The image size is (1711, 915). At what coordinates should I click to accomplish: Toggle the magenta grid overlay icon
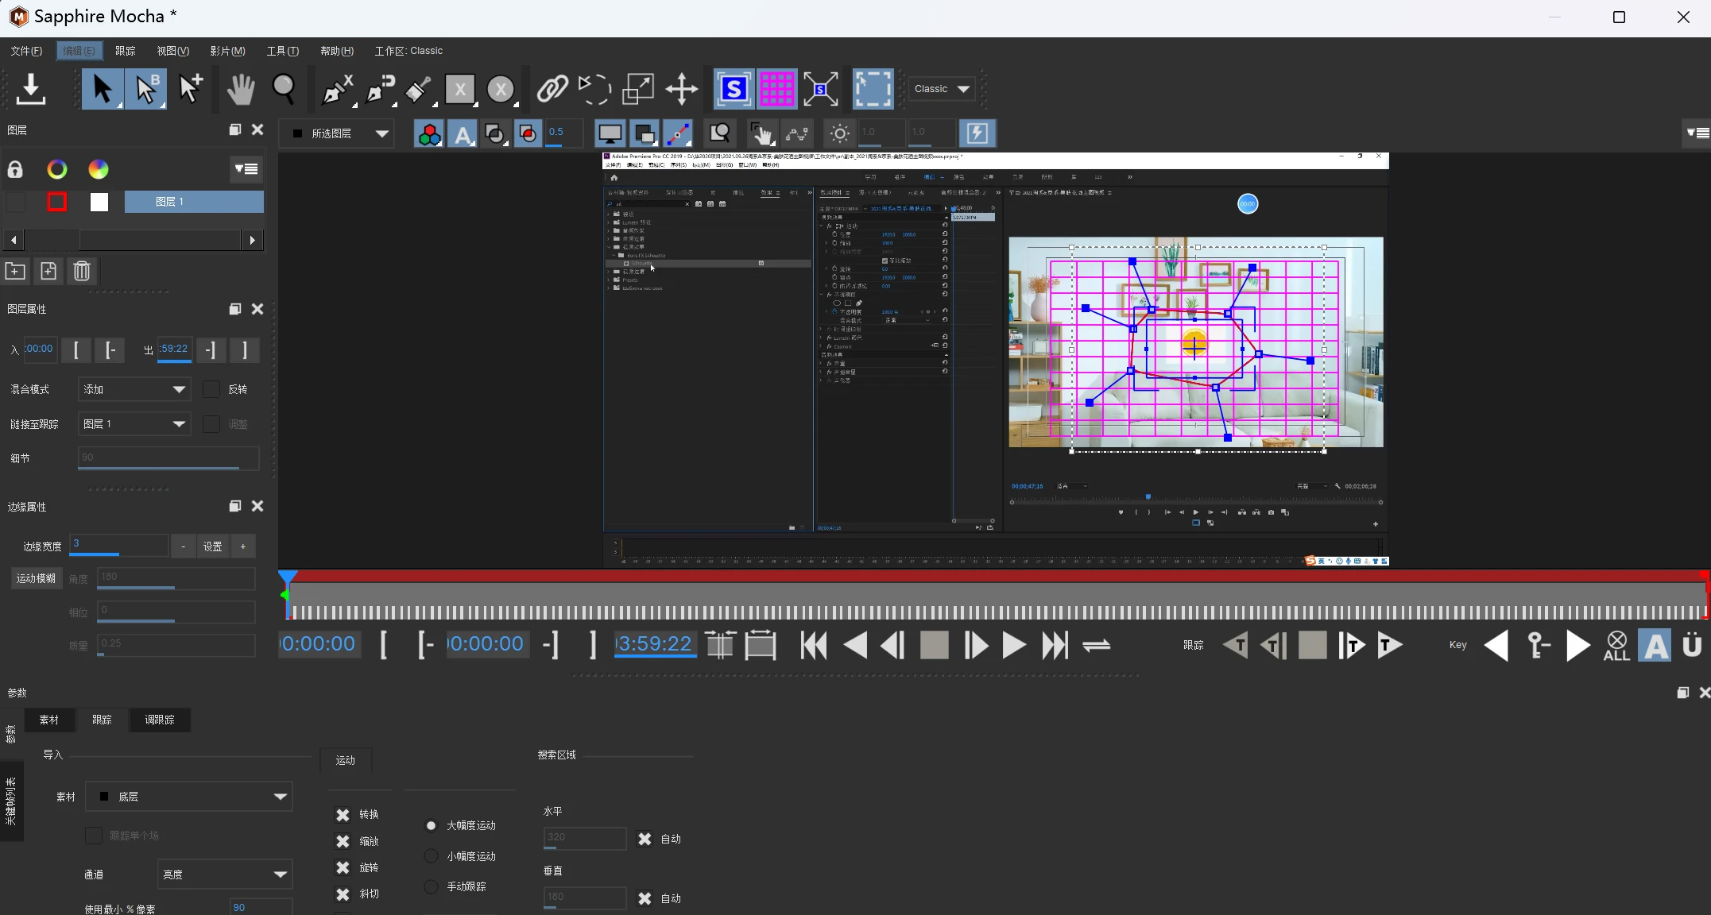776,89
